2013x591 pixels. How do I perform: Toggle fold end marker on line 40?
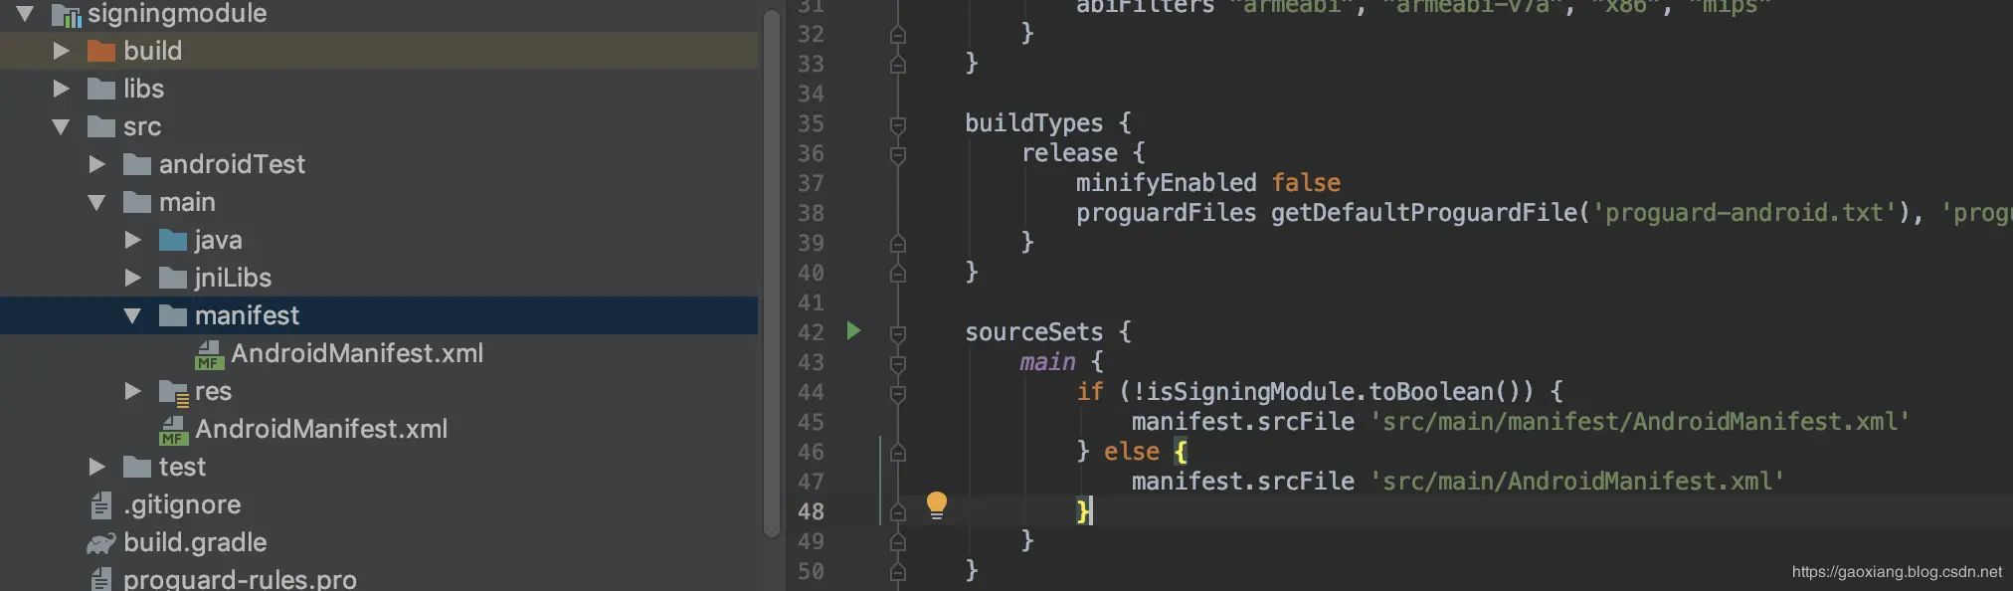pos(898,274)
